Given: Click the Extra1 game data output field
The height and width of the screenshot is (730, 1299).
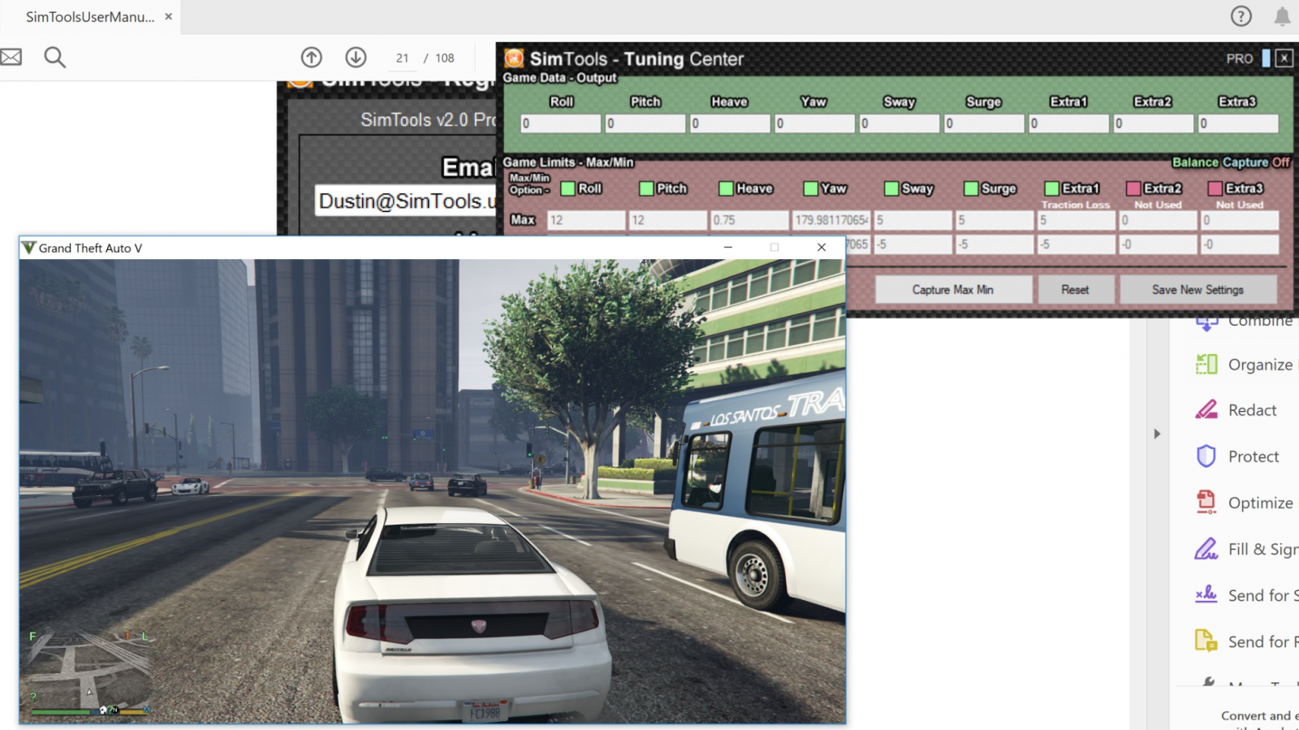Looking at the screenshot, I should pos(1068,123).
